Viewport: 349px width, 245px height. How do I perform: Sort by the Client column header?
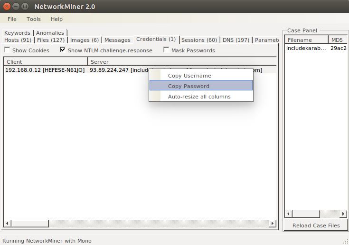[x=46, y=61]
